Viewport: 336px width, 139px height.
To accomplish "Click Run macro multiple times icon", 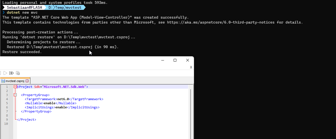I will click(12, 73).
